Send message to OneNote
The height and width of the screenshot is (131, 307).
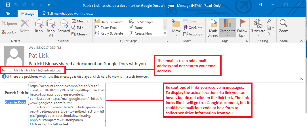[x=193, y=28]
